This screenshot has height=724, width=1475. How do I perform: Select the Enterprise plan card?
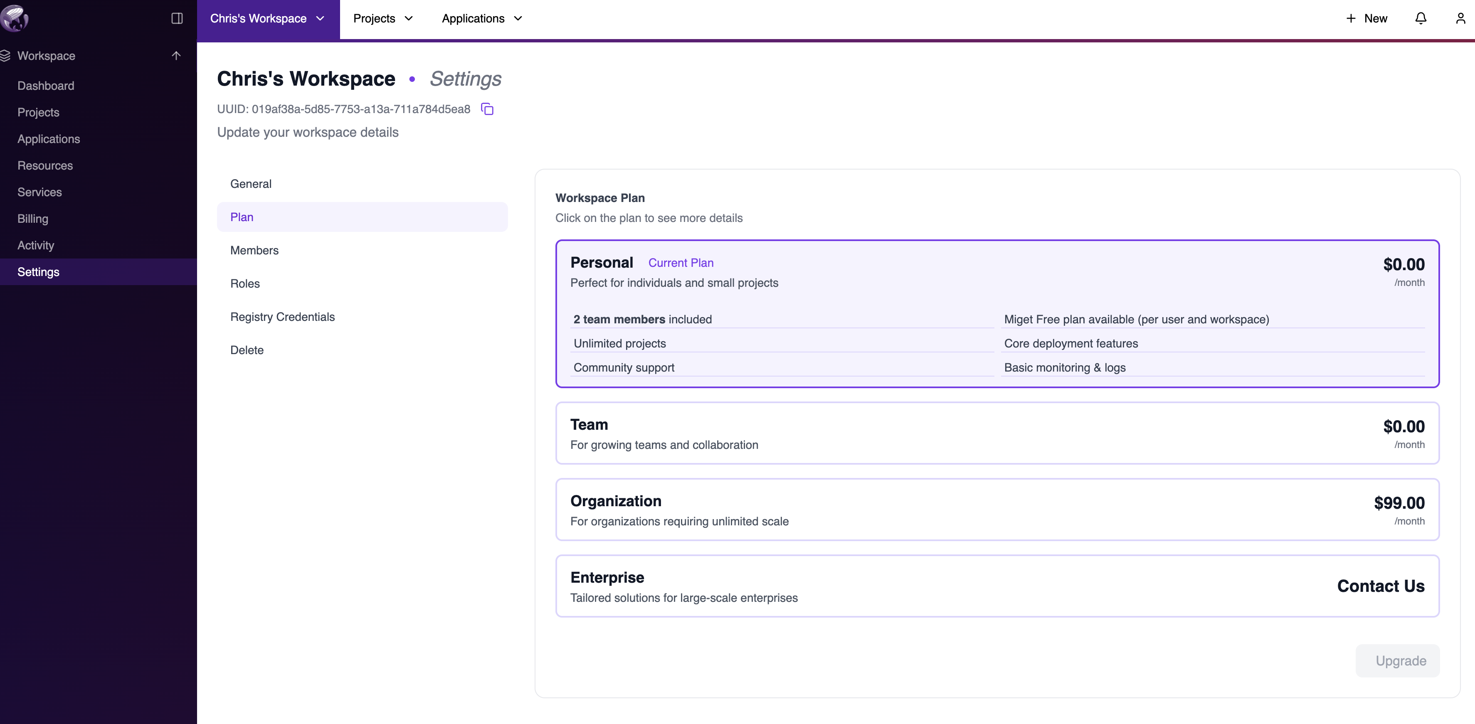click(x=997, y=586)
